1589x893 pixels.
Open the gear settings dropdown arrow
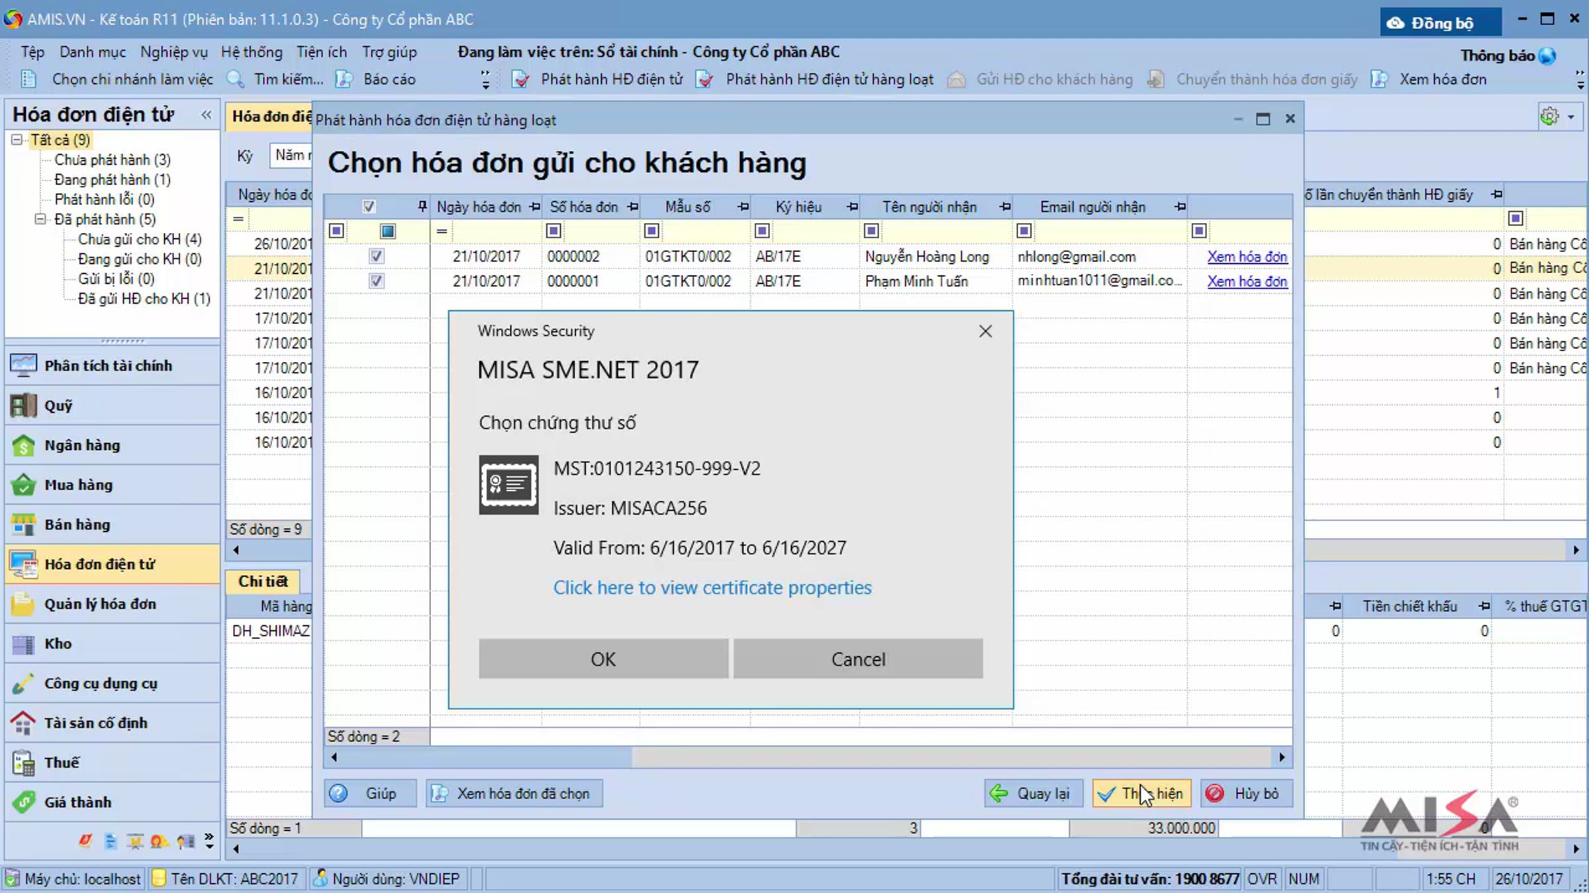[1570, 117]
